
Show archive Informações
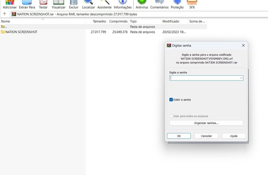[123, 4]
